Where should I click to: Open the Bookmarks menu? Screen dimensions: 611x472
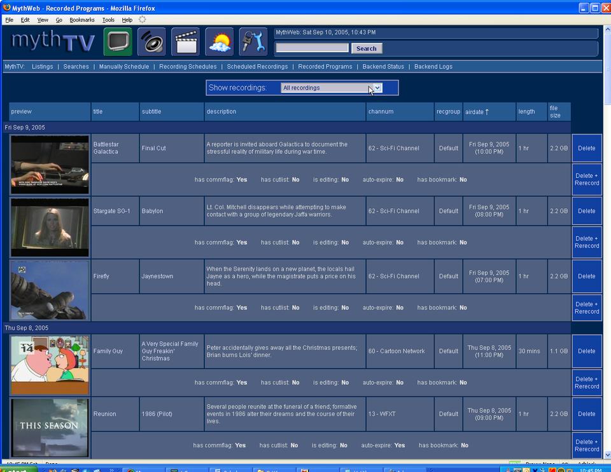coord(81,20)
